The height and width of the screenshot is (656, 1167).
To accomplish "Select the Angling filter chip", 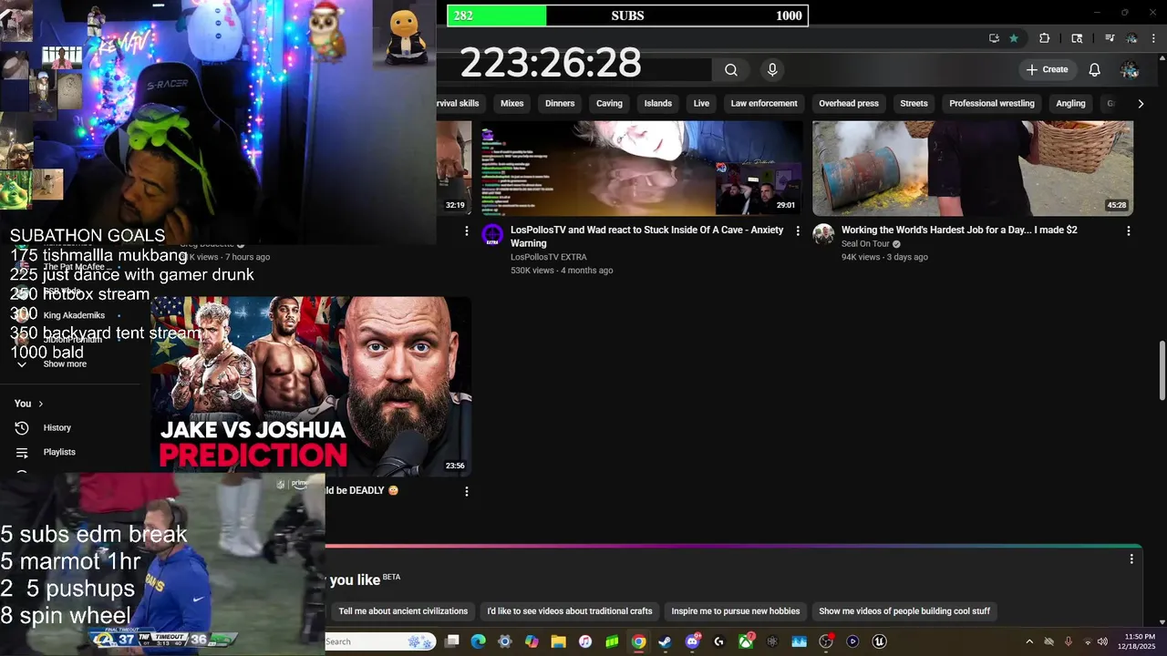I will (x=1070, y=103).
